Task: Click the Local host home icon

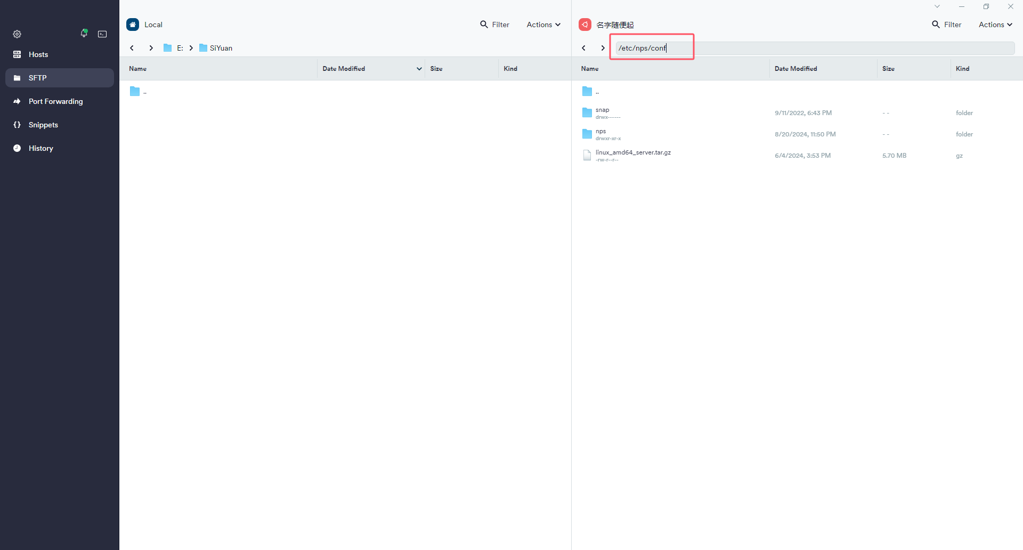Action: point(133,25)
